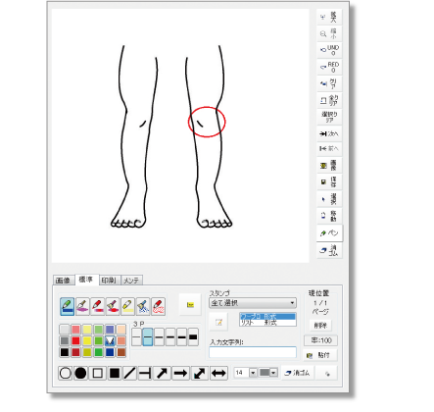The width and height of the screenshot is (434, 412).
Task: Click the 削除 delete page button
Action: click(x=320, y=326)
